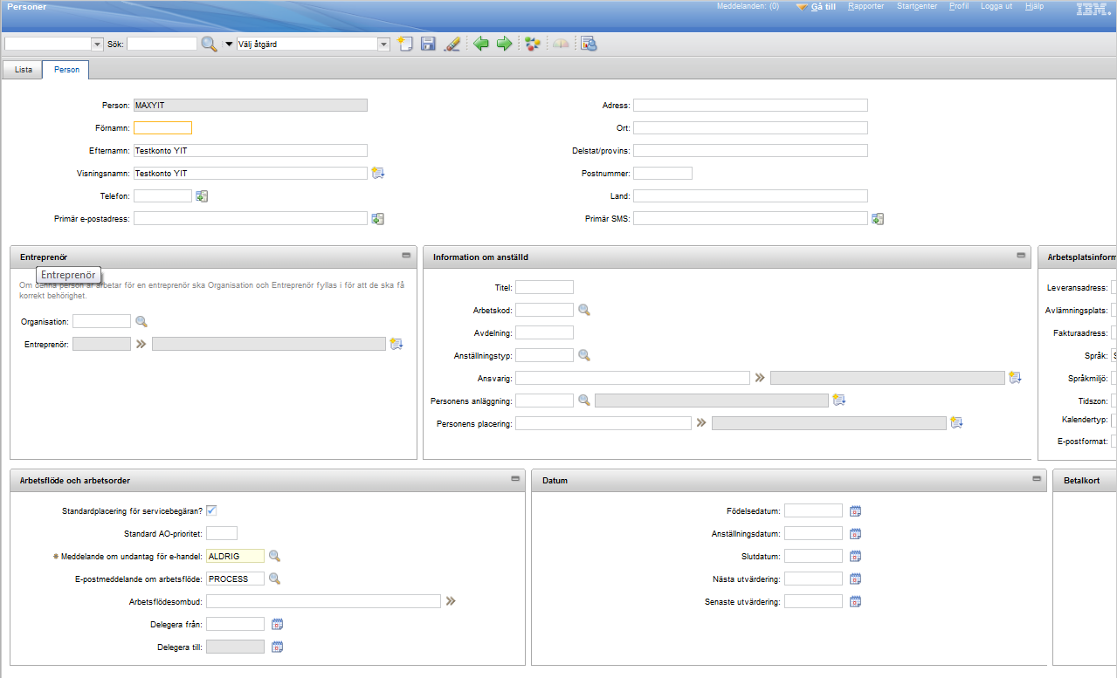Open detail menu for Personens placering
The width and height of the screenshot is (1117, 678).
(x=956, y=423)
